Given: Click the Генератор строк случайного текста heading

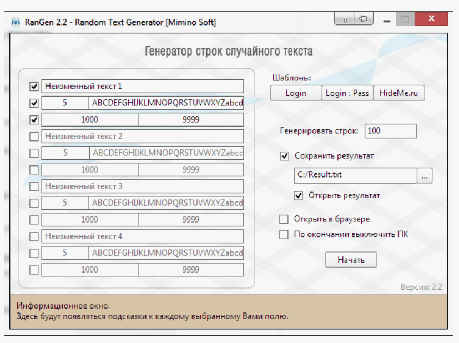Looking at the screenshot, I should (x=229, y=51).
